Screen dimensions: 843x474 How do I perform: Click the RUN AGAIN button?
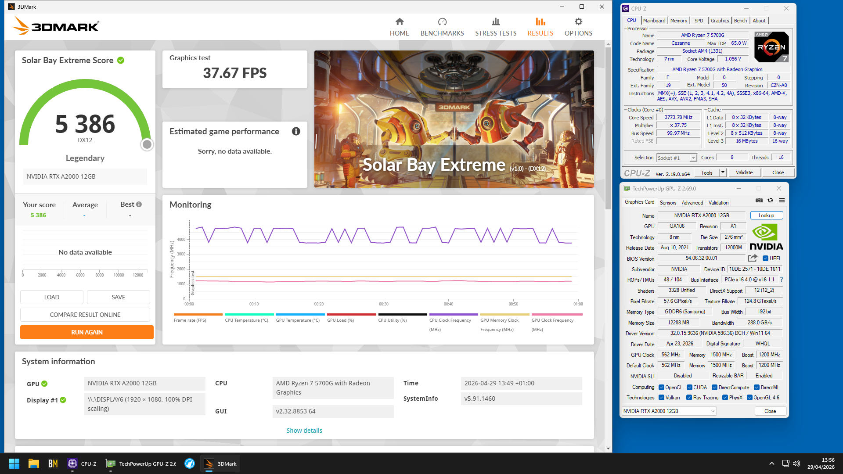coord(87,332)
